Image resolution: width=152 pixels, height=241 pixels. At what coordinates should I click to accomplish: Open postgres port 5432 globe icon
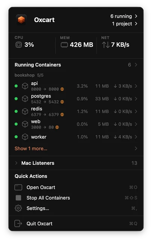click(x=62, y=102)
